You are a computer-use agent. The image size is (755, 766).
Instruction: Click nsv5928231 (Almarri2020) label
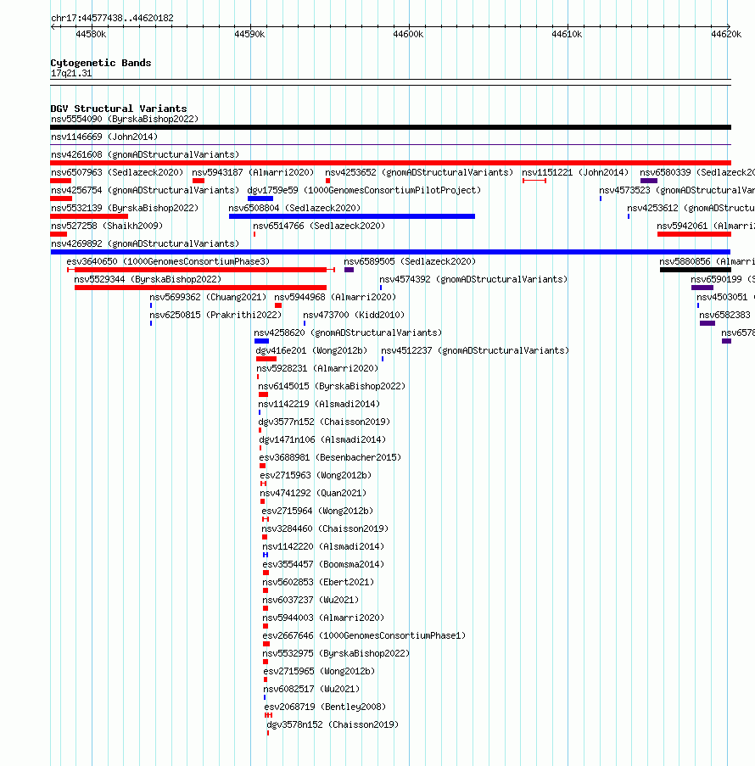[317, 369]
